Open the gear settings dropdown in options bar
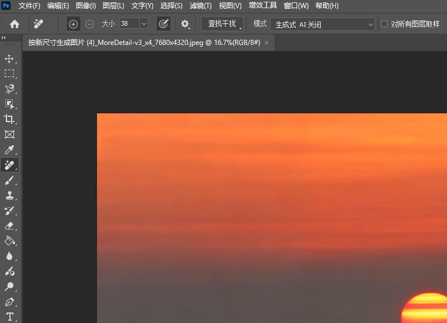Screen dimensions: 447x323 (x=185, y=24)
